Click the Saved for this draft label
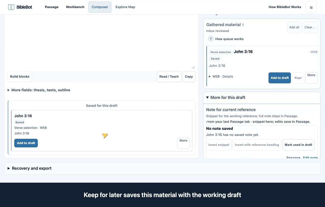Screen dimensions: 325x207 click(x=102, y=106)
